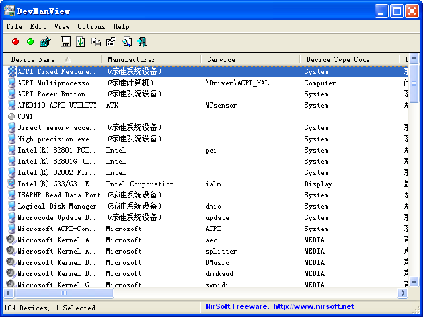Screen dimensions: 423x317
Task: Click the ATK manufacturer cell
Action: (112, 105)
